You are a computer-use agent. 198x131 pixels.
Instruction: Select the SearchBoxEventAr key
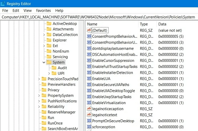pos(63,129)
